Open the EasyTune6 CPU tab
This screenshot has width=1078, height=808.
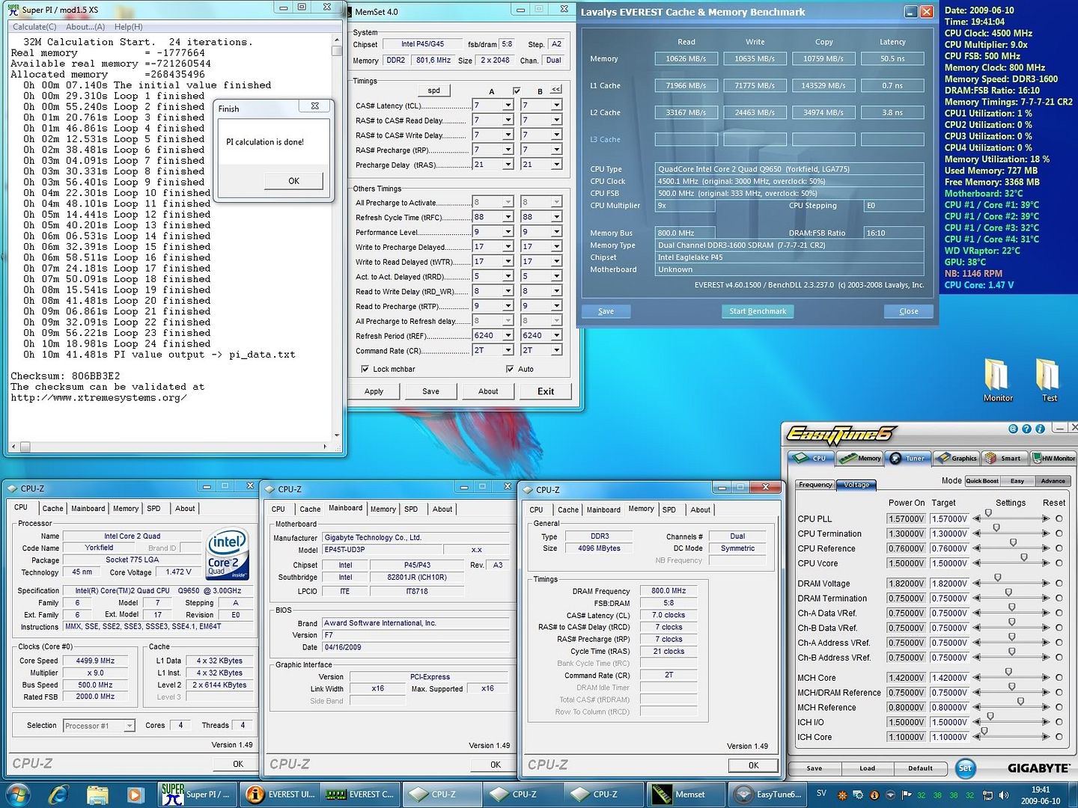tap(811, 458)
